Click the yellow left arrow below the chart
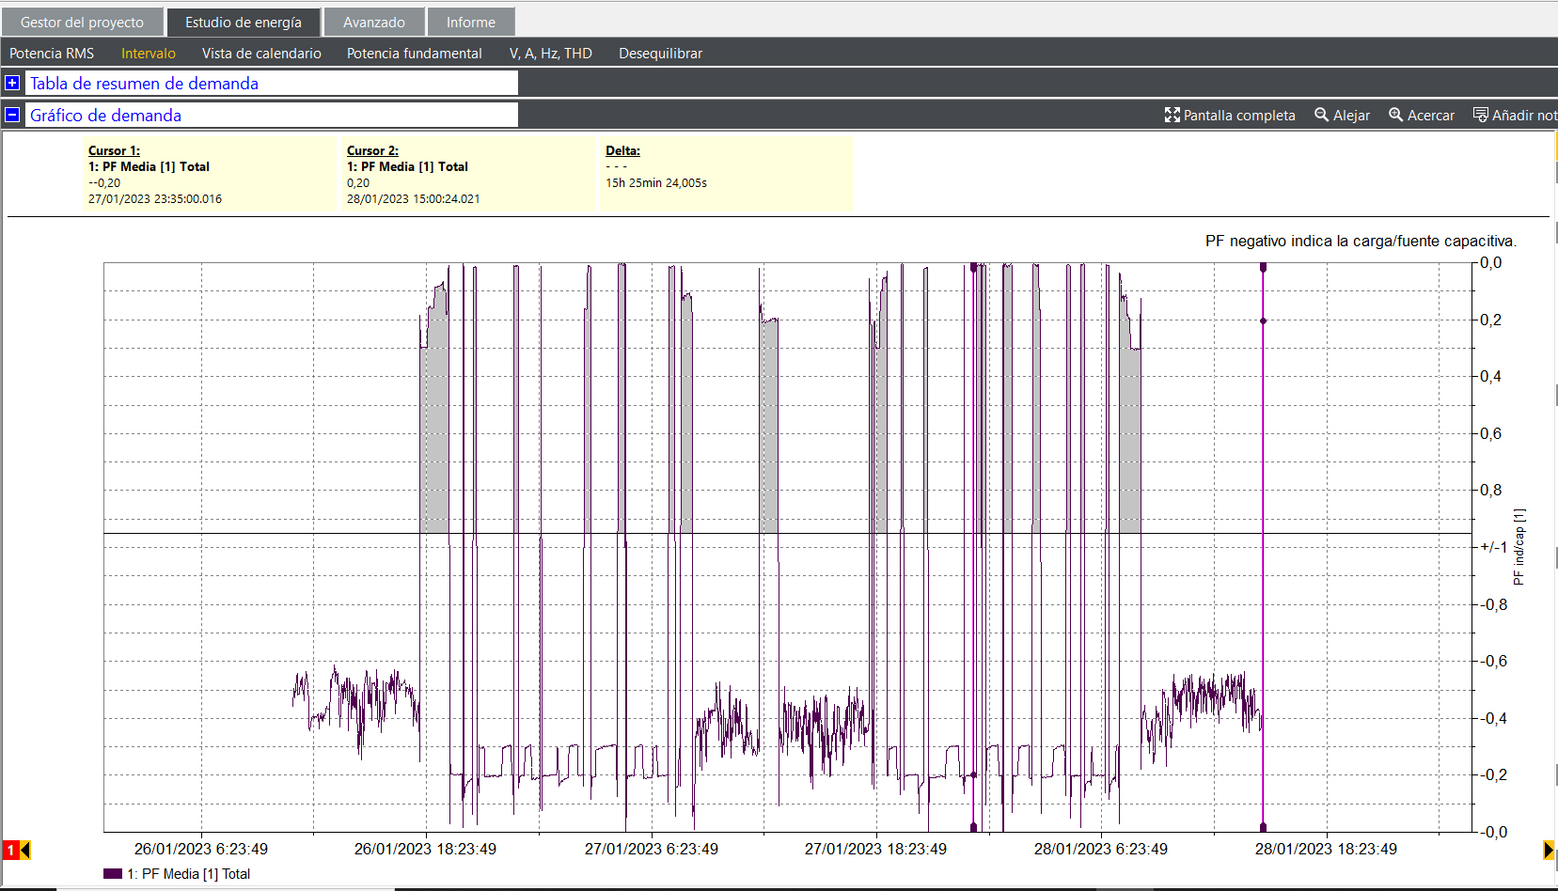The height and width of the screenshot is (891, 1558). [x=25, y=850]
